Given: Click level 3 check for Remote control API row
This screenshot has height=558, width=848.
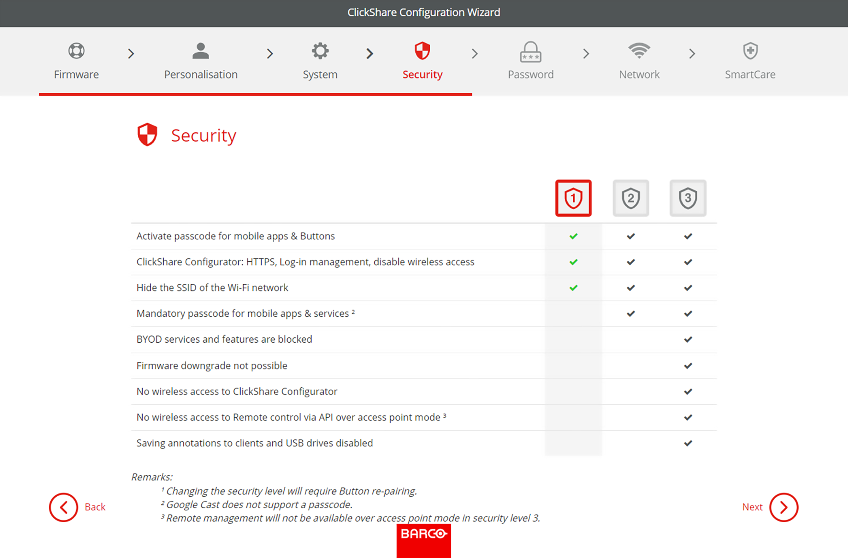Looking at the screenshot, I should click(x=688, y=417).
